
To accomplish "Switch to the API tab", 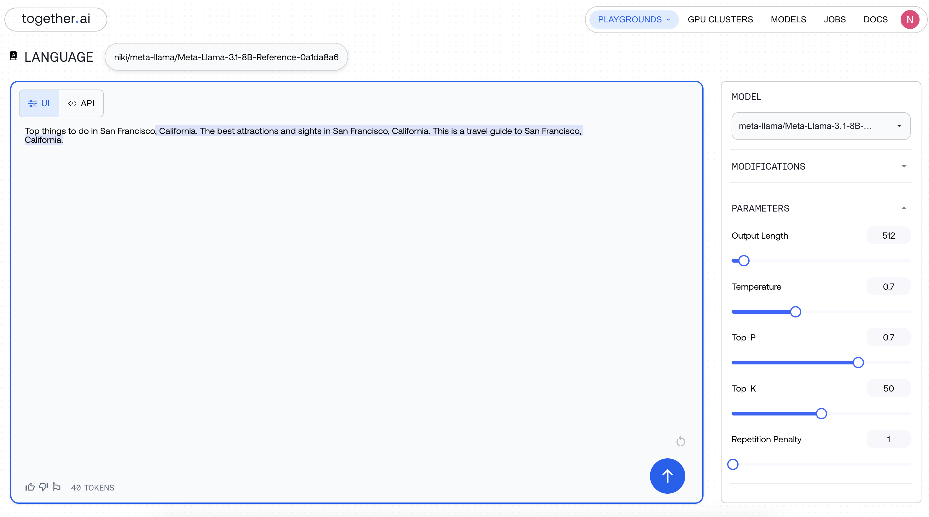I will tap(81, 103).
